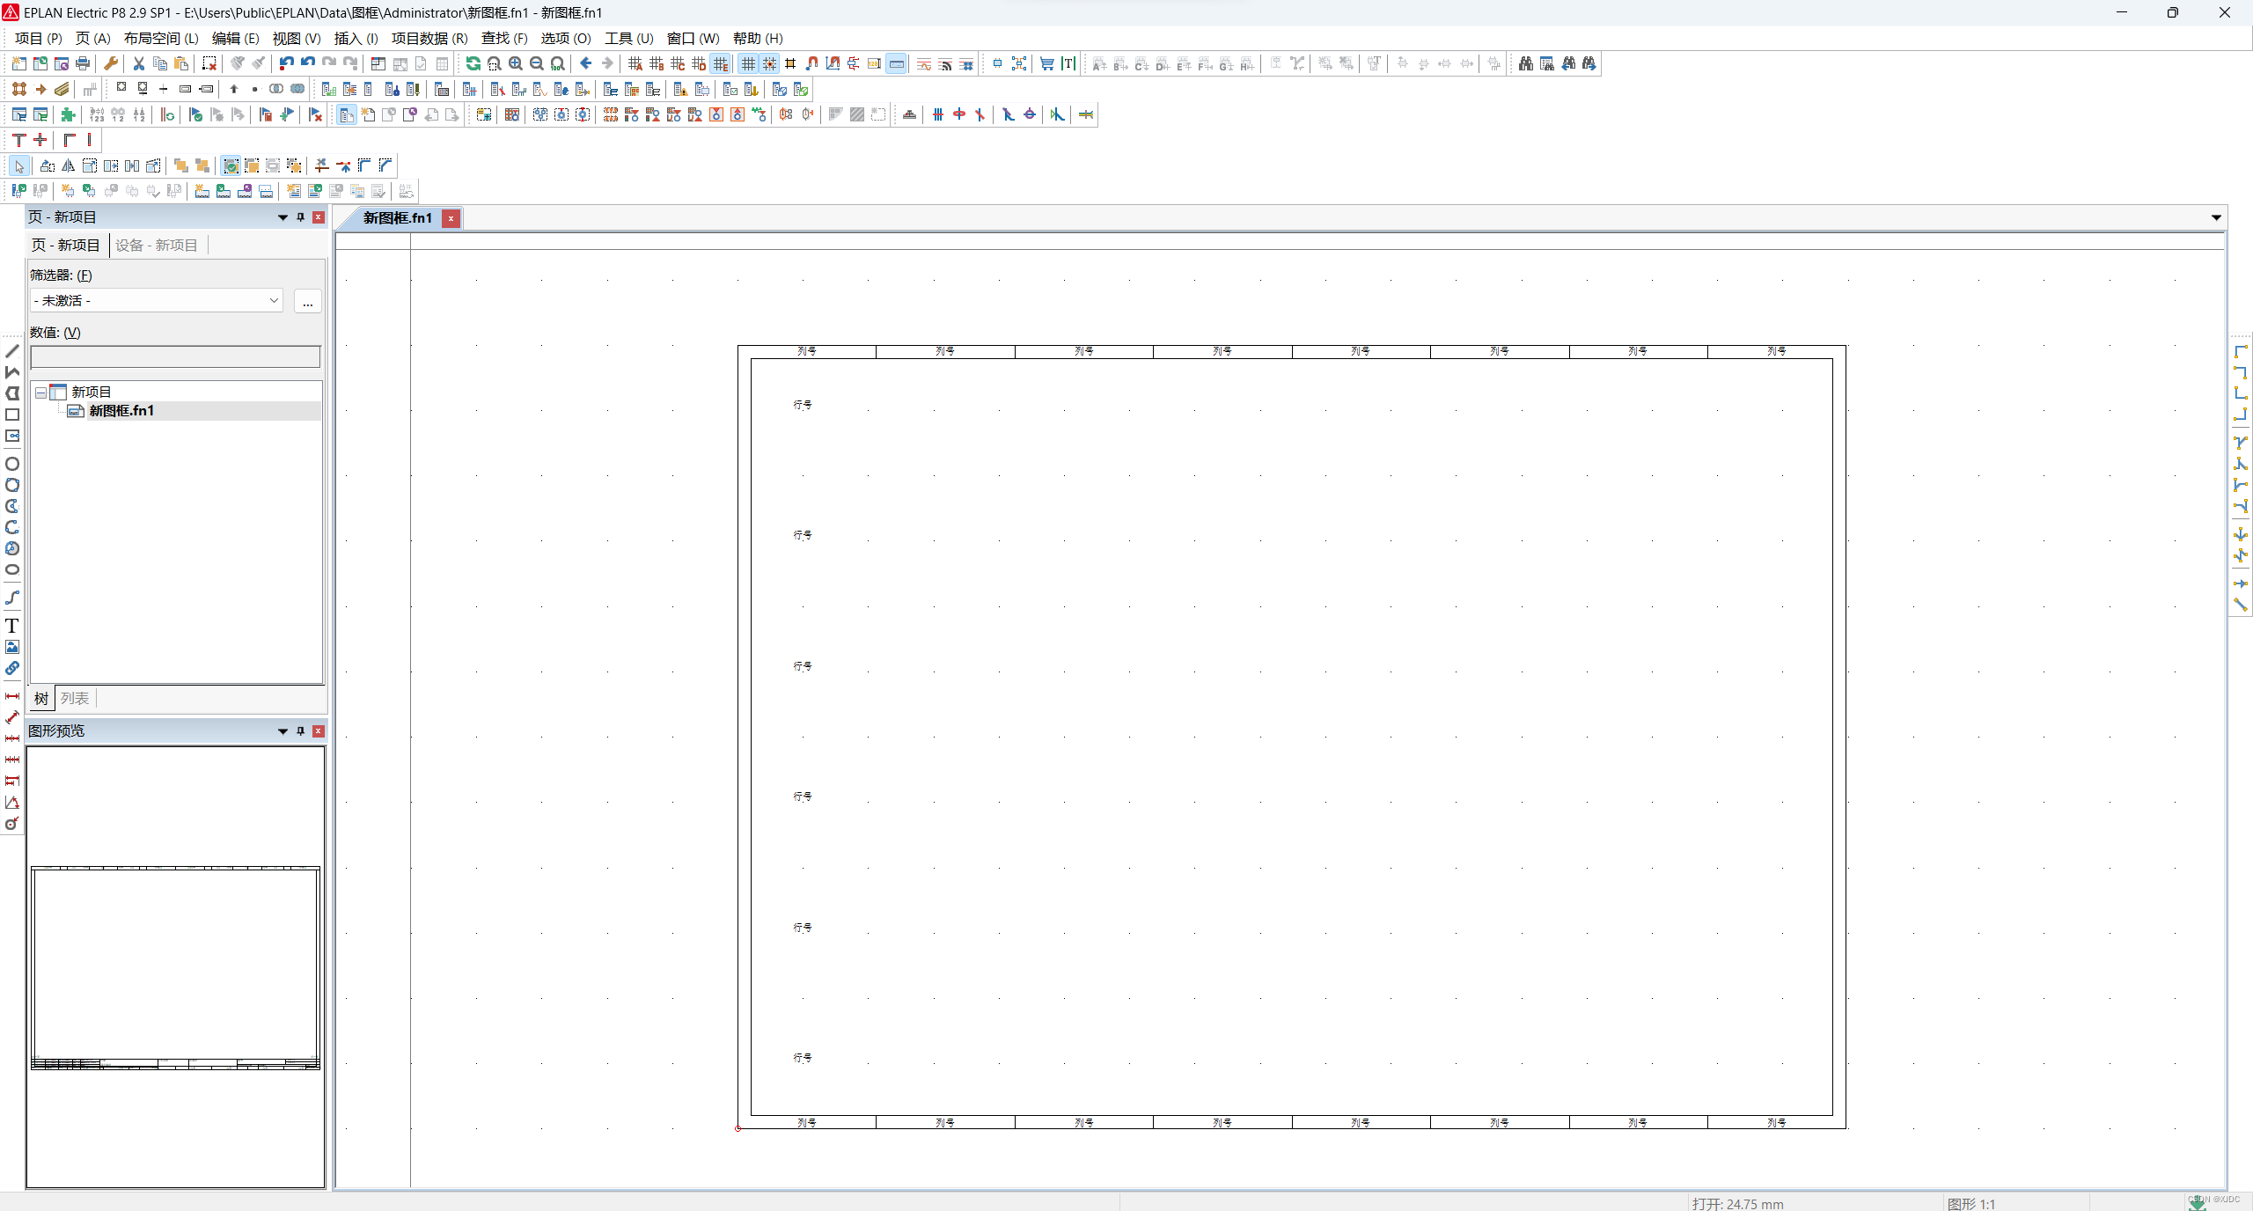
Task: Click the Zoom in magnifier icon
Action: point(516,63)
